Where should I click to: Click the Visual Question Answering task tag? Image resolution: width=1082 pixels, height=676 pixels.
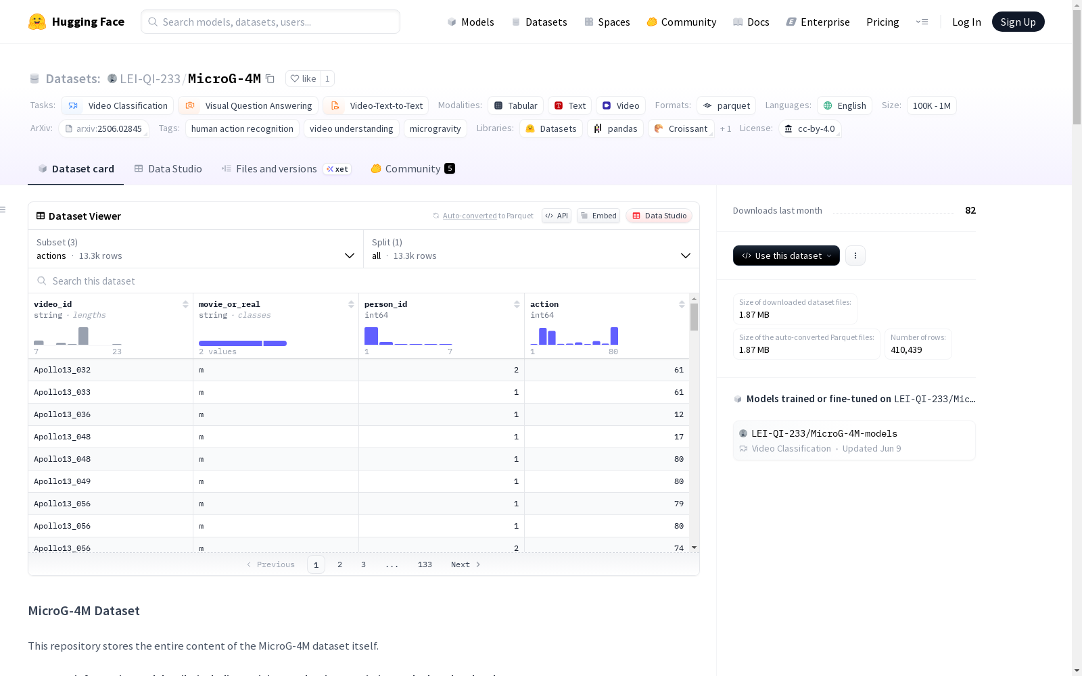(x=248, y=105)
